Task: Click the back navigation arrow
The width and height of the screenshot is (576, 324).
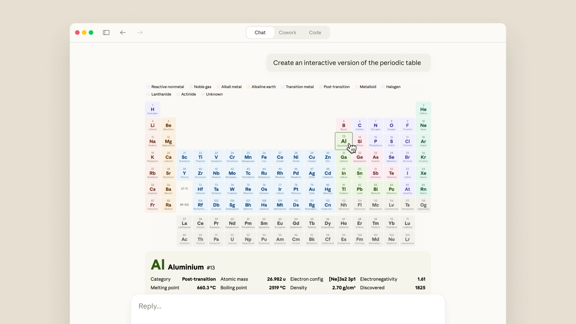Action: coord(123,32)
